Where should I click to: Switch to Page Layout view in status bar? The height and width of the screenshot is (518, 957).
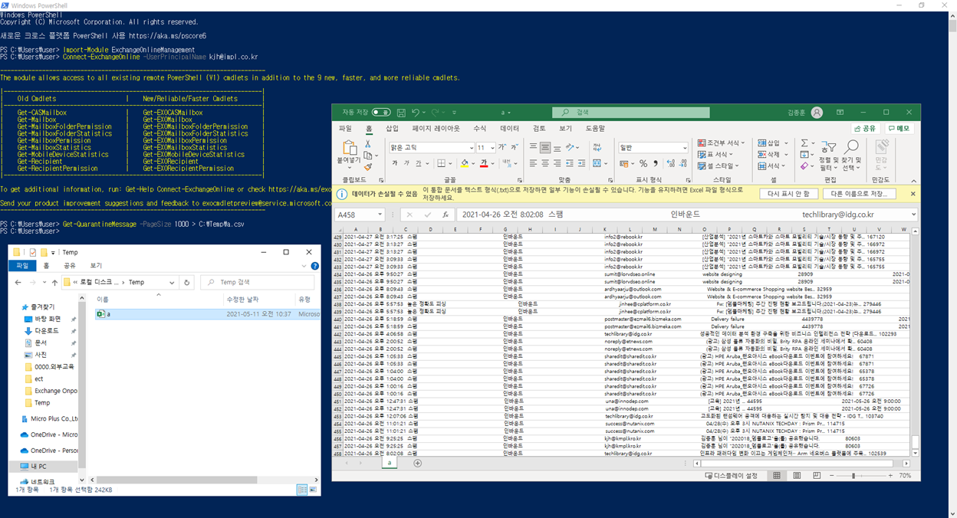[796, 476]
